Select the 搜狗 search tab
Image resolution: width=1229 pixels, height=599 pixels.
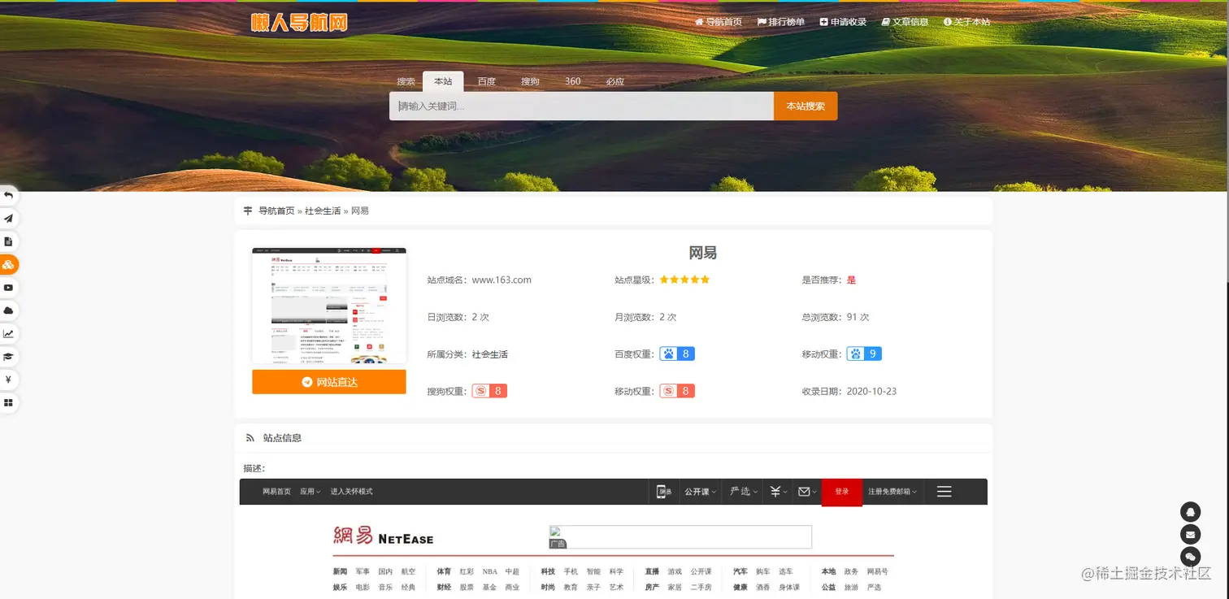(530, 81)
